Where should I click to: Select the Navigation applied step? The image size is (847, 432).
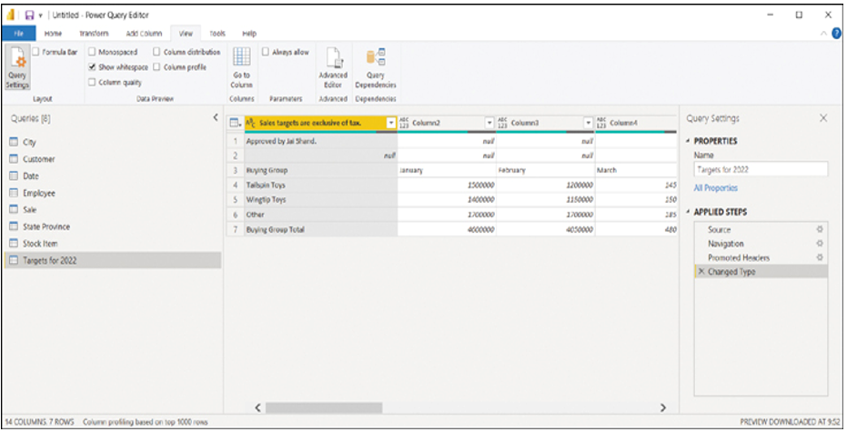coord(761,244)
